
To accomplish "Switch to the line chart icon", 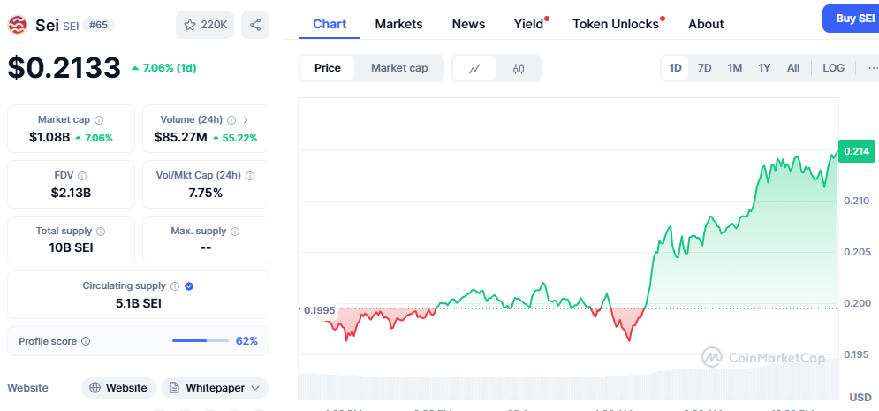I will click(x=474, y=68).
